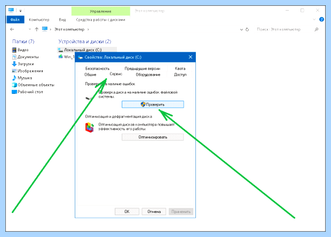Open Средства работы с дисками tab
331x237 pixels.
(100, 20)
